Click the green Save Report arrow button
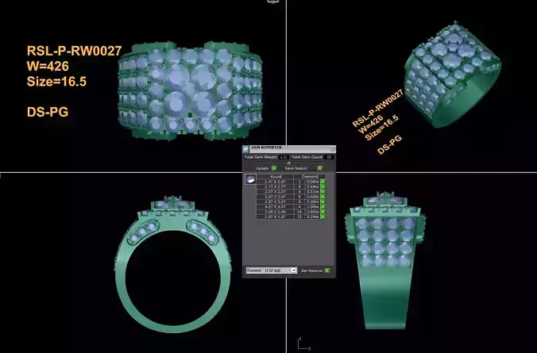The image size is (537, 353). click(320, 168)
